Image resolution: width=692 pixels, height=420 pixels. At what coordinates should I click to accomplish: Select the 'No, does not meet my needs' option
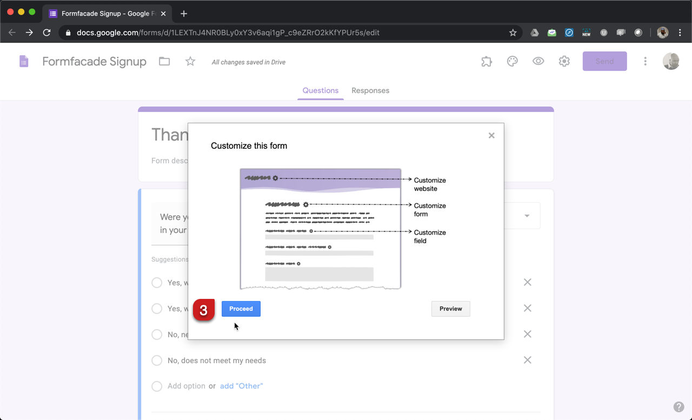157,361
